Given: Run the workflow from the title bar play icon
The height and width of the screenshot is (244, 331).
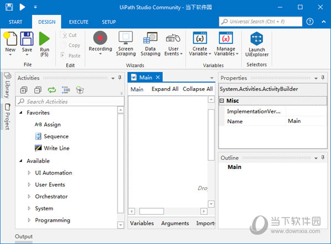Looking at the screenshot, I should (22, 7).
